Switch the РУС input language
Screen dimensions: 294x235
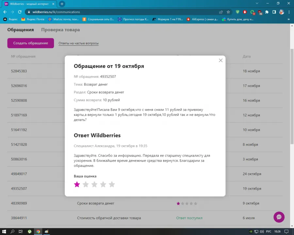pyautogui.click(x=269, y=232)
